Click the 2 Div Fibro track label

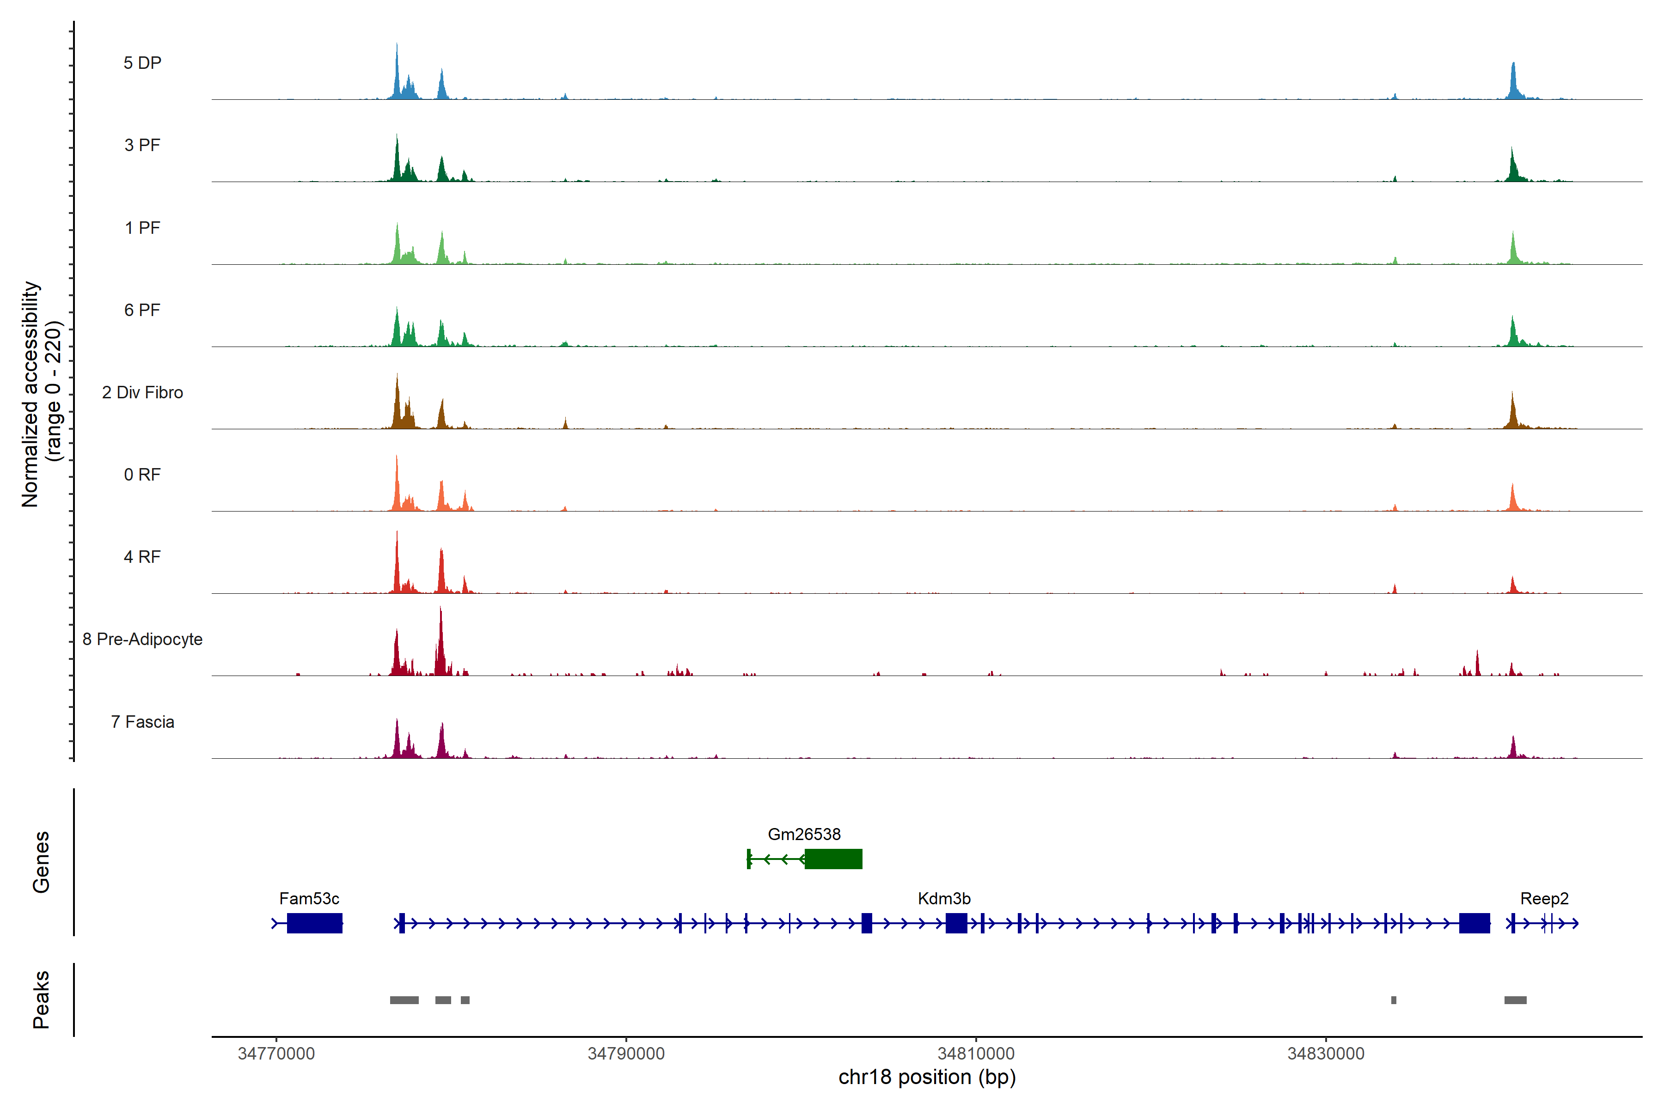click(x=142, y=392)
